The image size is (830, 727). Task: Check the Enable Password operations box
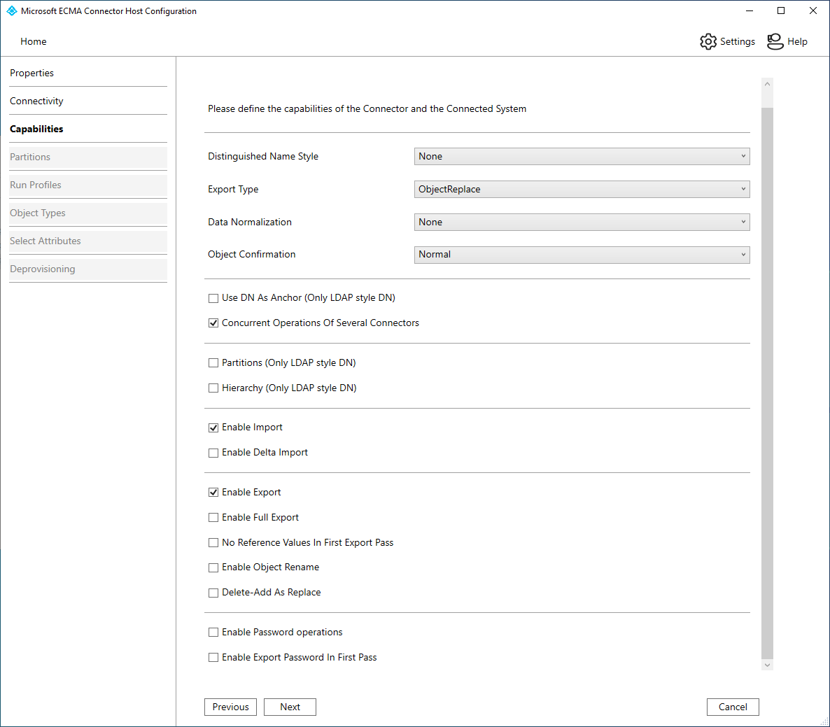coord(213,633)
